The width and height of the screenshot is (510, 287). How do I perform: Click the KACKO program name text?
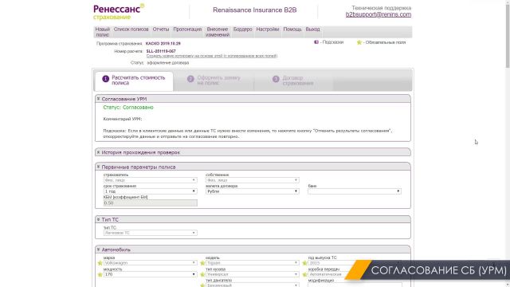pos(163,43)
